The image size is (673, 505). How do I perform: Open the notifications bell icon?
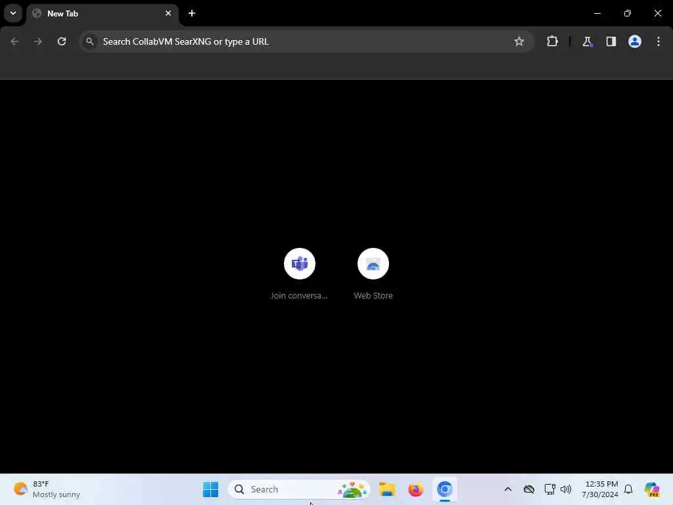click(x=628, y=489)
